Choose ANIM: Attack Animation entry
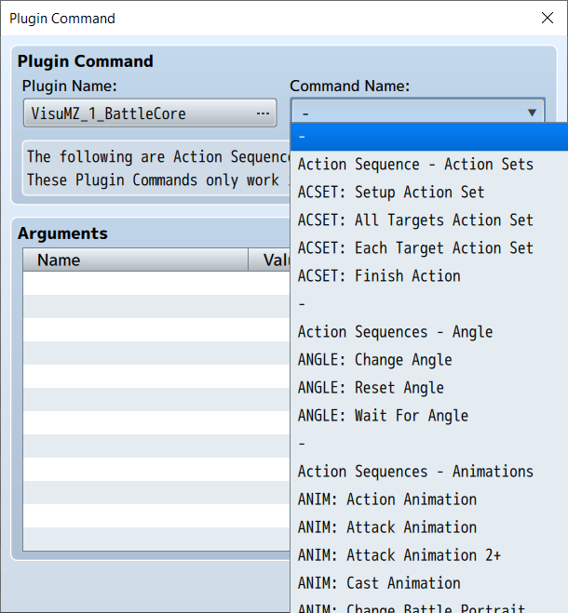Image resolution: width=568 pixels, height=613 pixels. click(387, 527)
